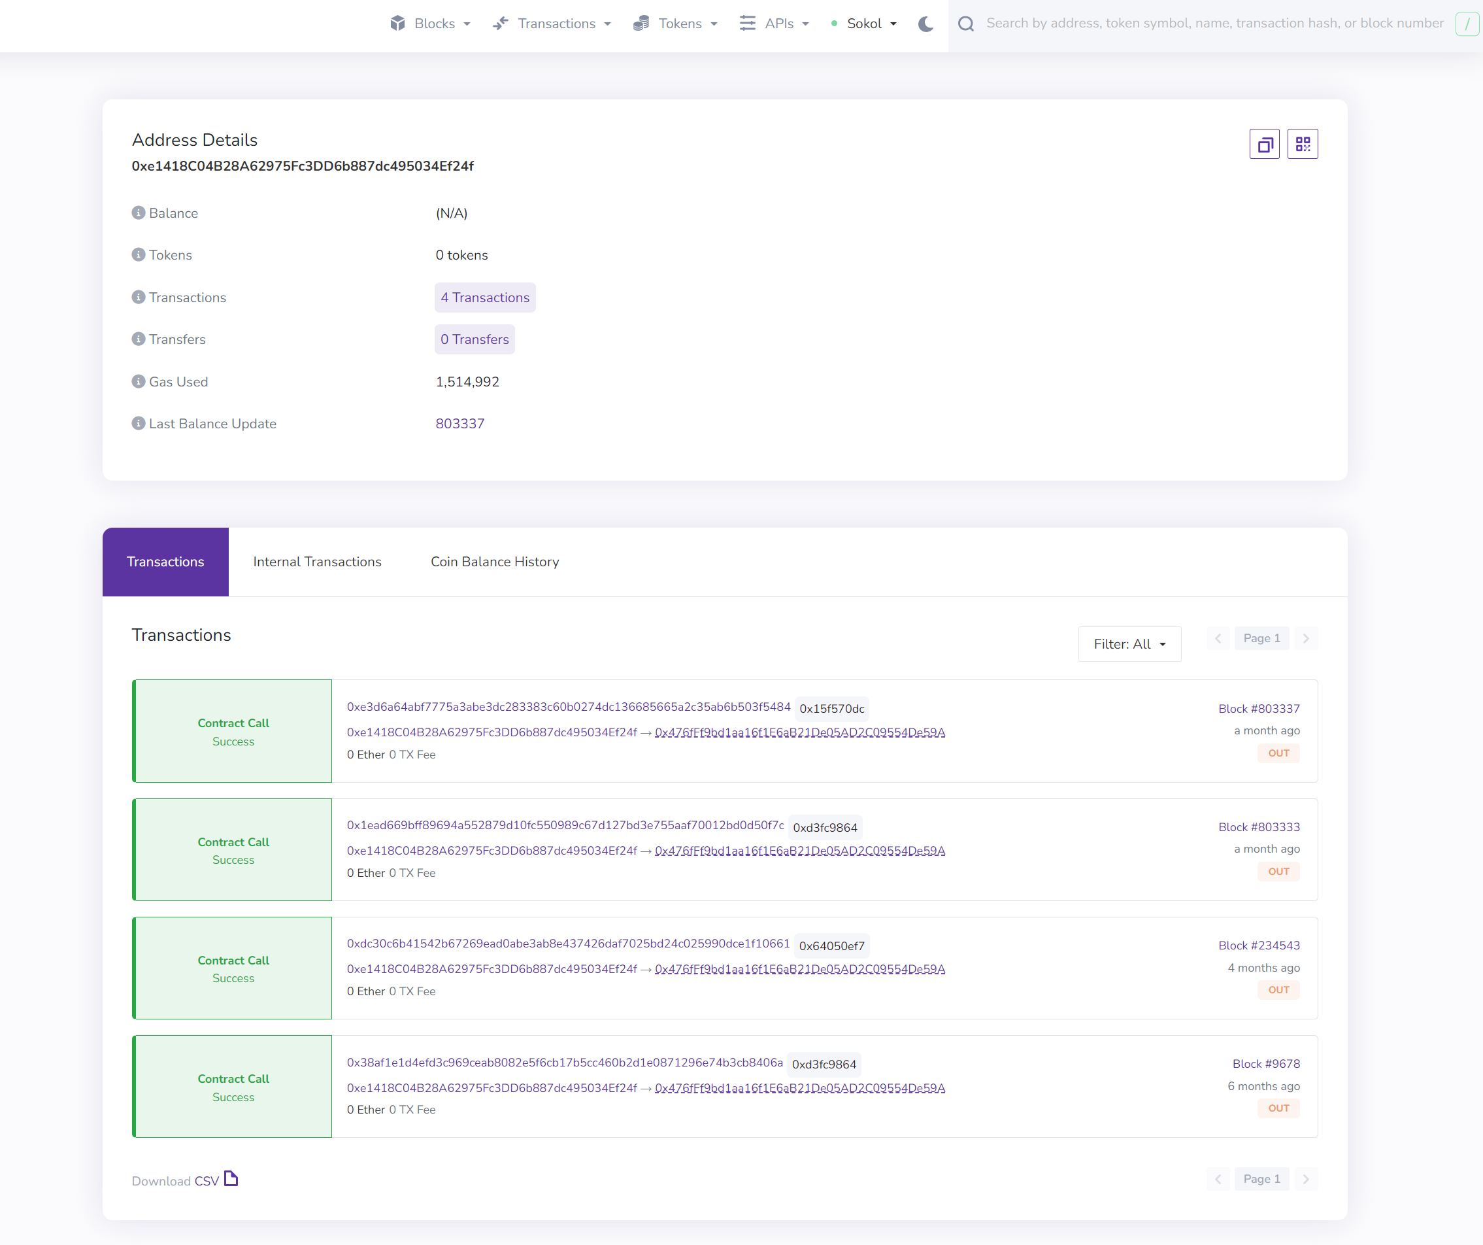Open recipient address in Block #9678 transaction

click(799, 1088)
